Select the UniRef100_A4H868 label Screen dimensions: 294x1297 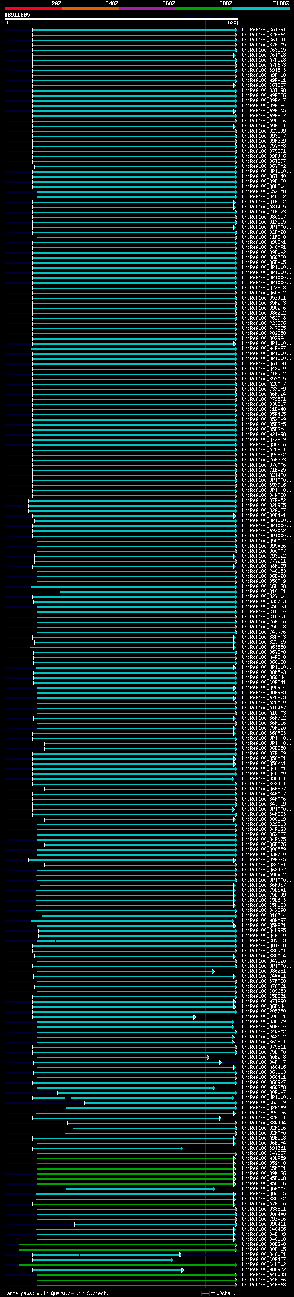[263, 1285]
